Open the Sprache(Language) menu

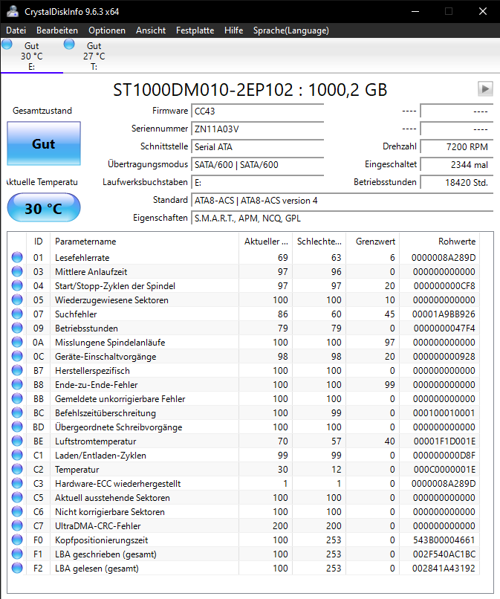[291, 30]
